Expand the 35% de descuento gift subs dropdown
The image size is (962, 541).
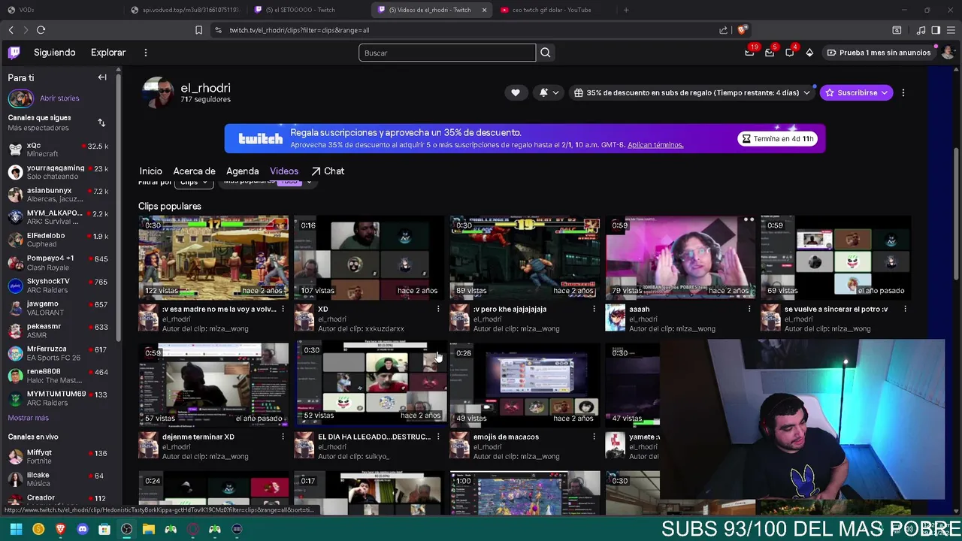tap(691, 92)
